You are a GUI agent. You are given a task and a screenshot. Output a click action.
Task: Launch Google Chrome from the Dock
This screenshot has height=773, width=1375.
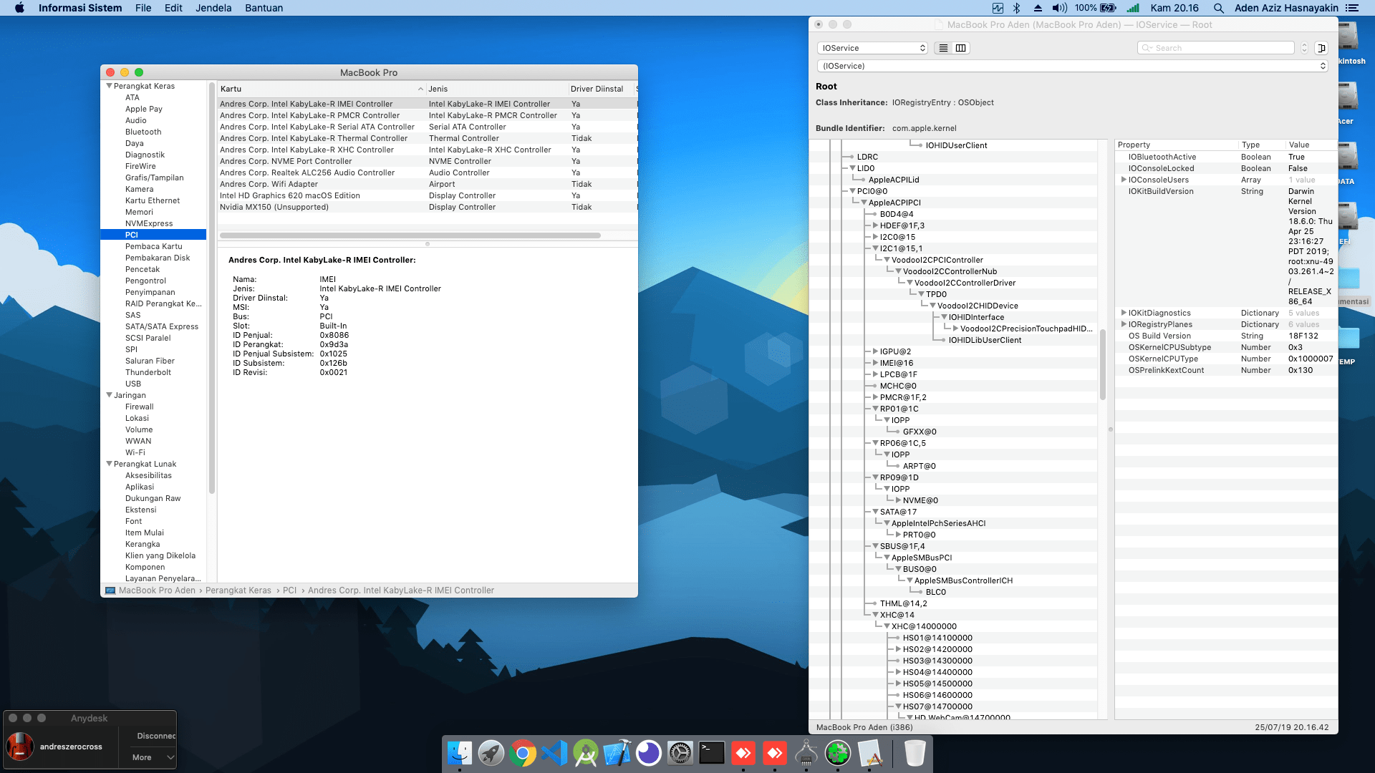(x=523, y=753)
